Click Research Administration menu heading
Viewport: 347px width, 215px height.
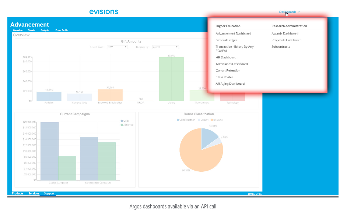tap(289, 26)
